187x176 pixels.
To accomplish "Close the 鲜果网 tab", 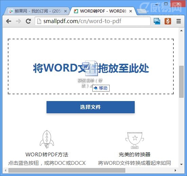I will click(66, 11).
